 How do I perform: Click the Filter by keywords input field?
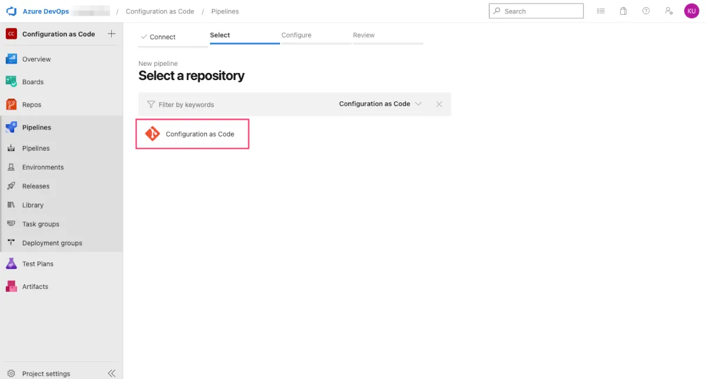(x=235, y=105)
